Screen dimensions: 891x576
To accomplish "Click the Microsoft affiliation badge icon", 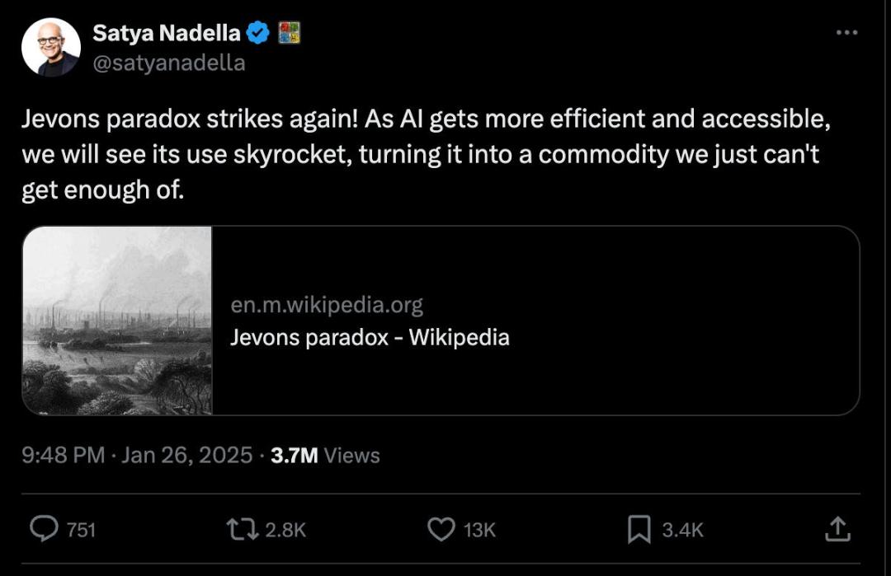I will (289, 33).
